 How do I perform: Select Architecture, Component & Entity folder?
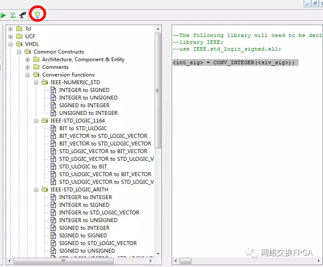[83, 59]
